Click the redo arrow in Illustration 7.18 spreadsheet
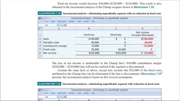180x101 pixels. click(x=46, y=18)
